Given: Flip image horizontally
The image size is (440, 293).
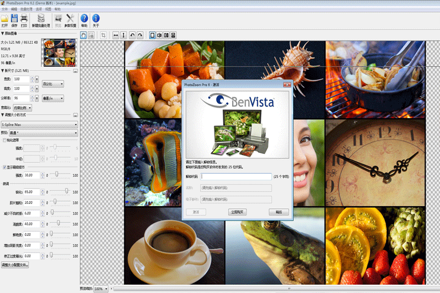Looking at the screenshot, I should (x=116, y=35).
